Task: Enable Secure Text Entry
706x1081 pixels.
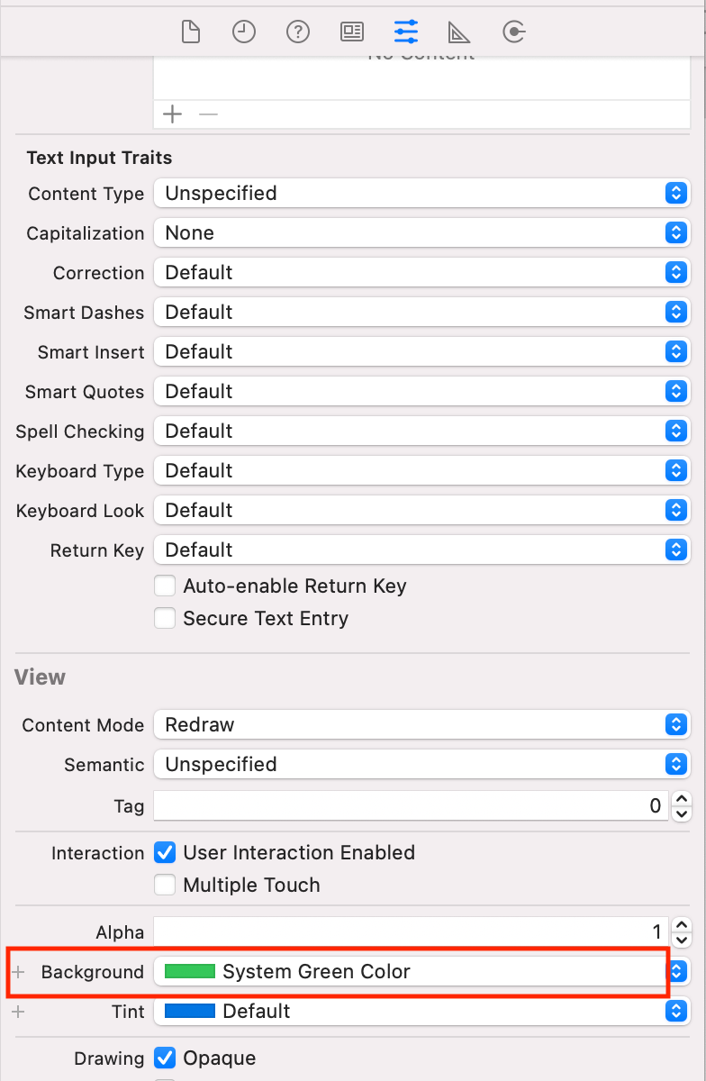Action: click(x=165, y=618)
